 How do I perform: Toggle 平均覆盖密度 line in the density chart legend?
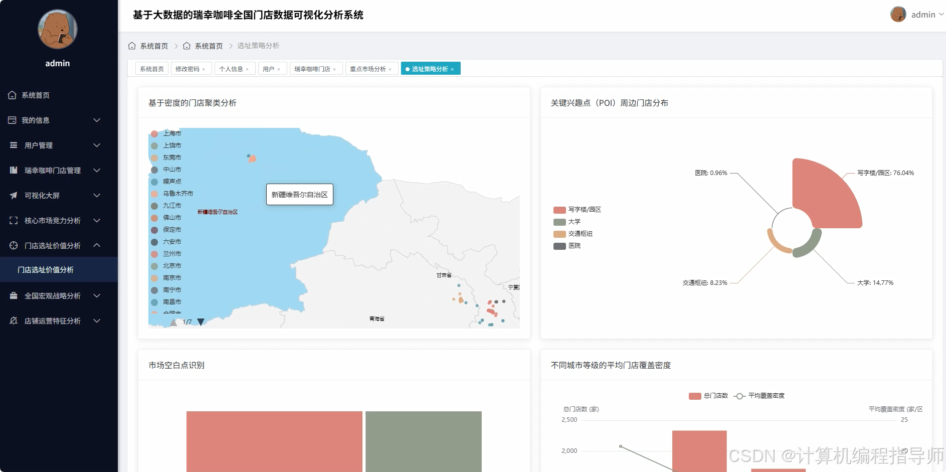(x=759, y=396)
